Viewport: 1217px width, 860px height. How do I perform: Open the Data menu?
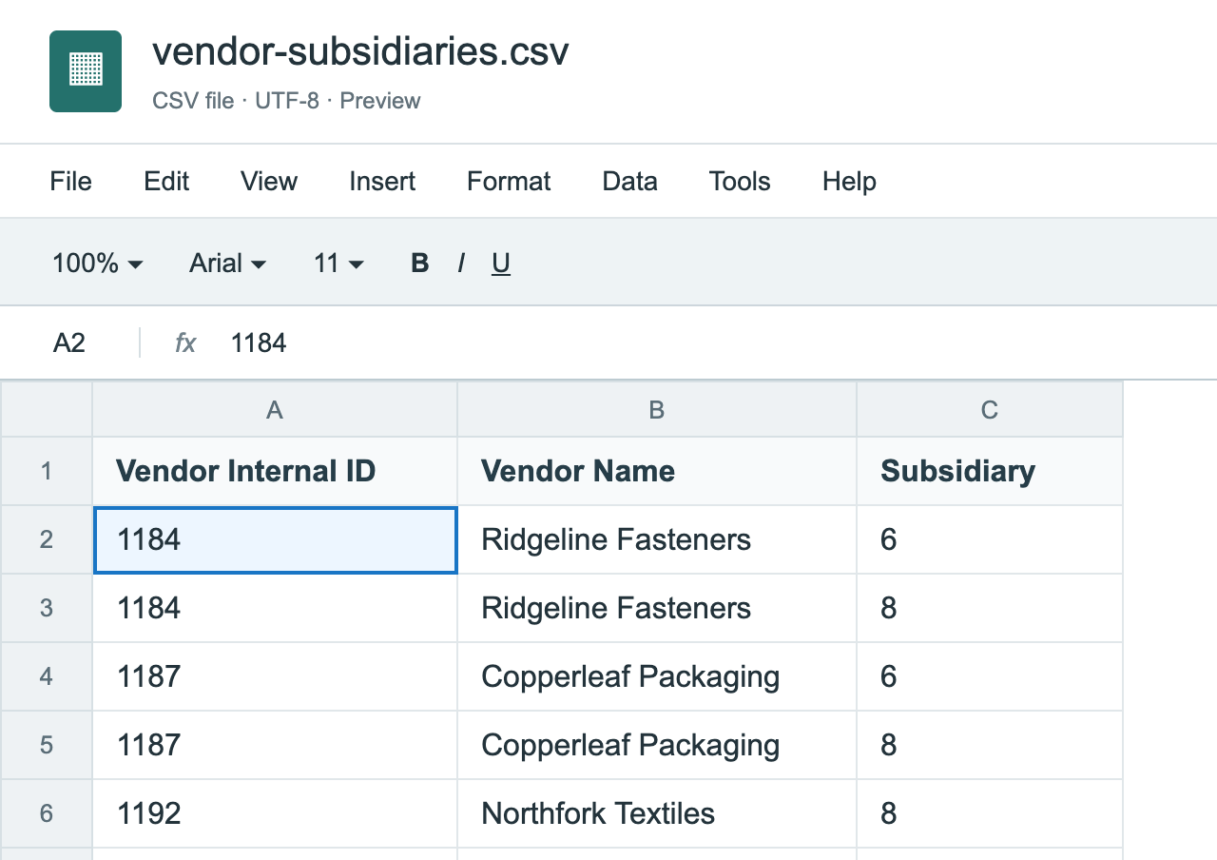(630, 181)
